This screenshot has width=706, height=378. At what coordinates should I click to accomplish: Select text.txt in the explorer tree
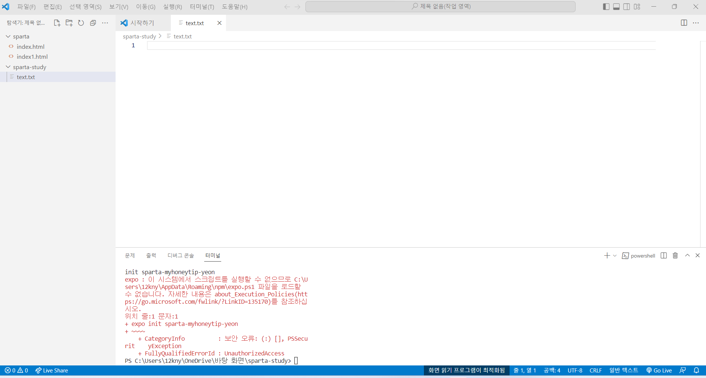click(58, 77)
